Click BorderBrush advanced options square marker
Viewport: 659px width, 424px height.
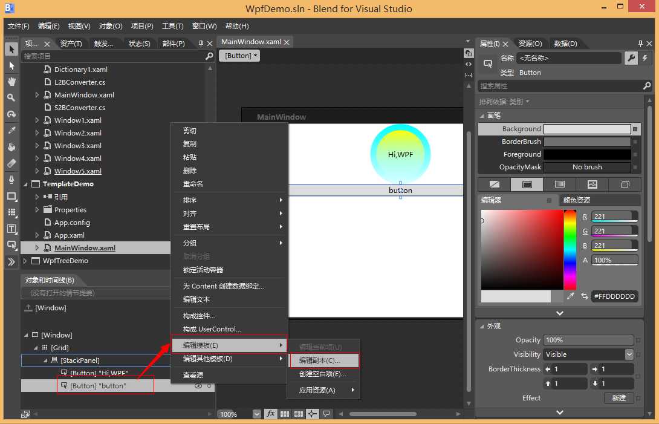635,142
